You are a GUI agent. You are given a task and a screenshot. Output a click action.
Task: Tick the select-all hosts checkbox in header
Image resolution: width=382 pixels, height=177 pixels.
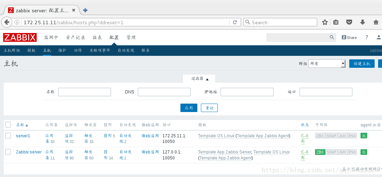8,125
